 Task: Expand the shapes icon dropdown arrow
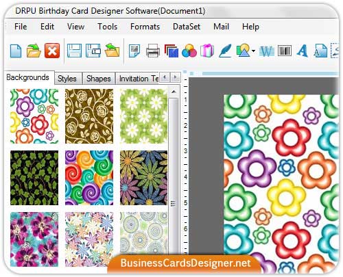click(x=253, y=51)
